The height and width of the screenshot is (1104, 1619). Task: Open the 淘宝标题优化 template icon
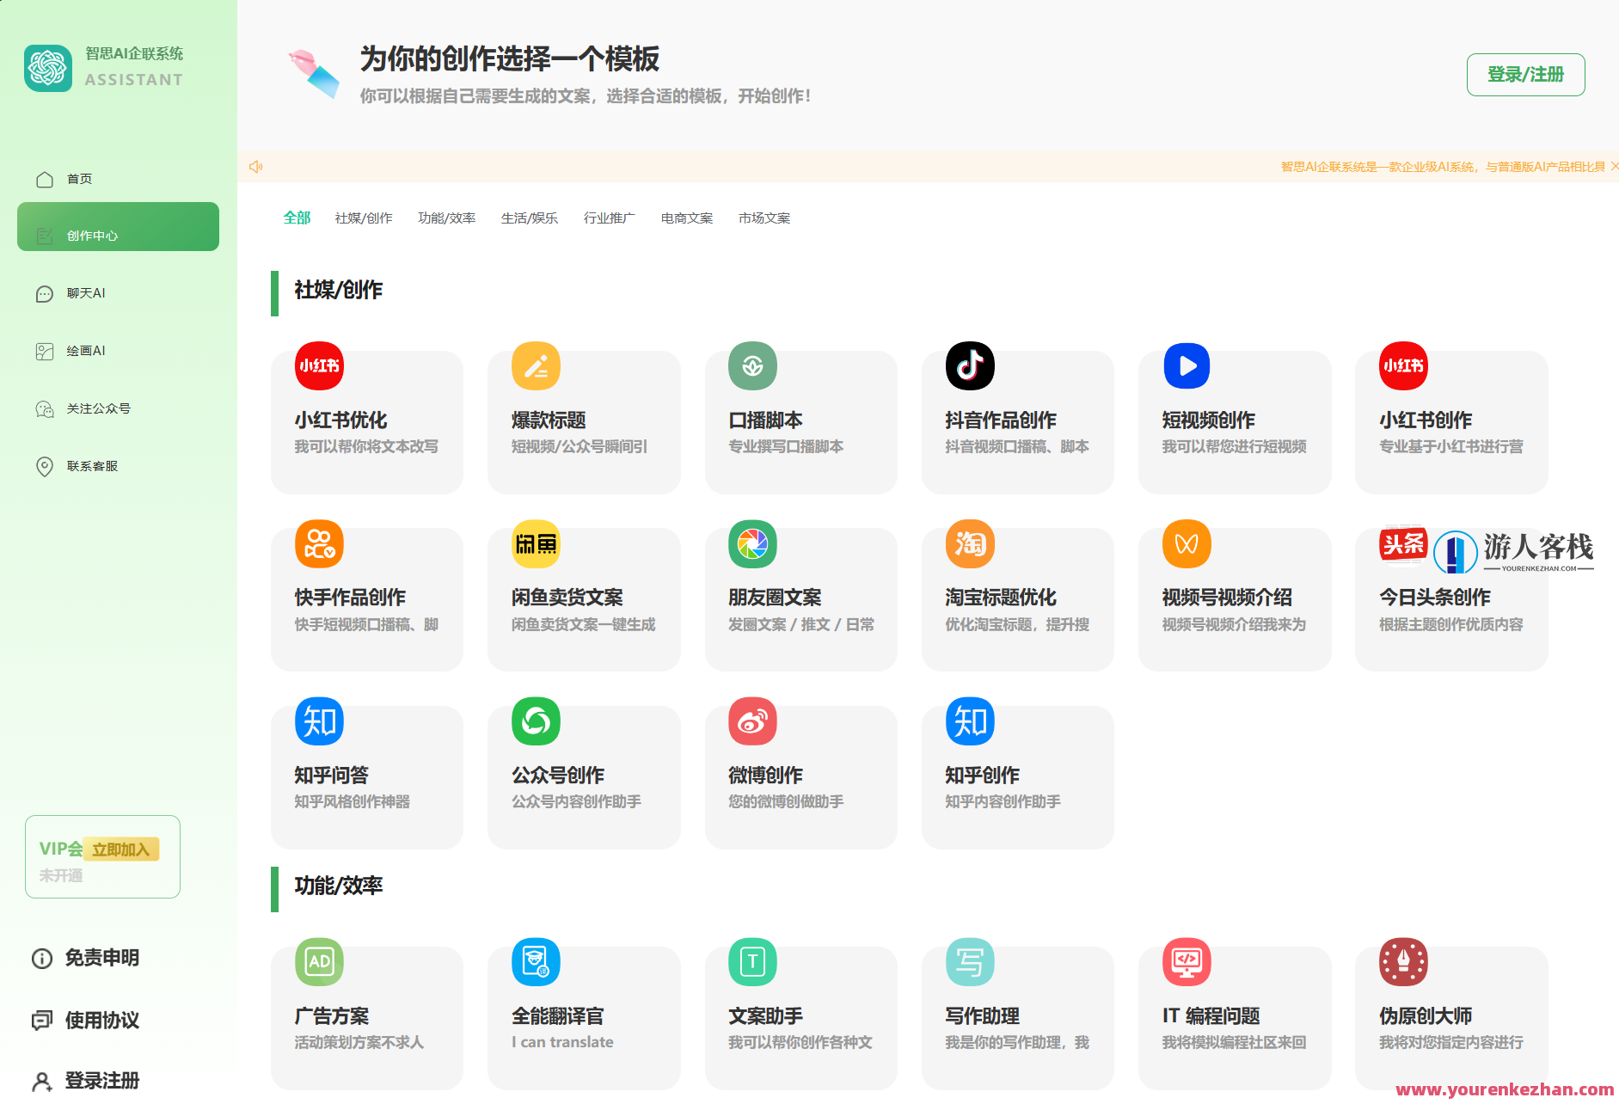click(969, 543)
